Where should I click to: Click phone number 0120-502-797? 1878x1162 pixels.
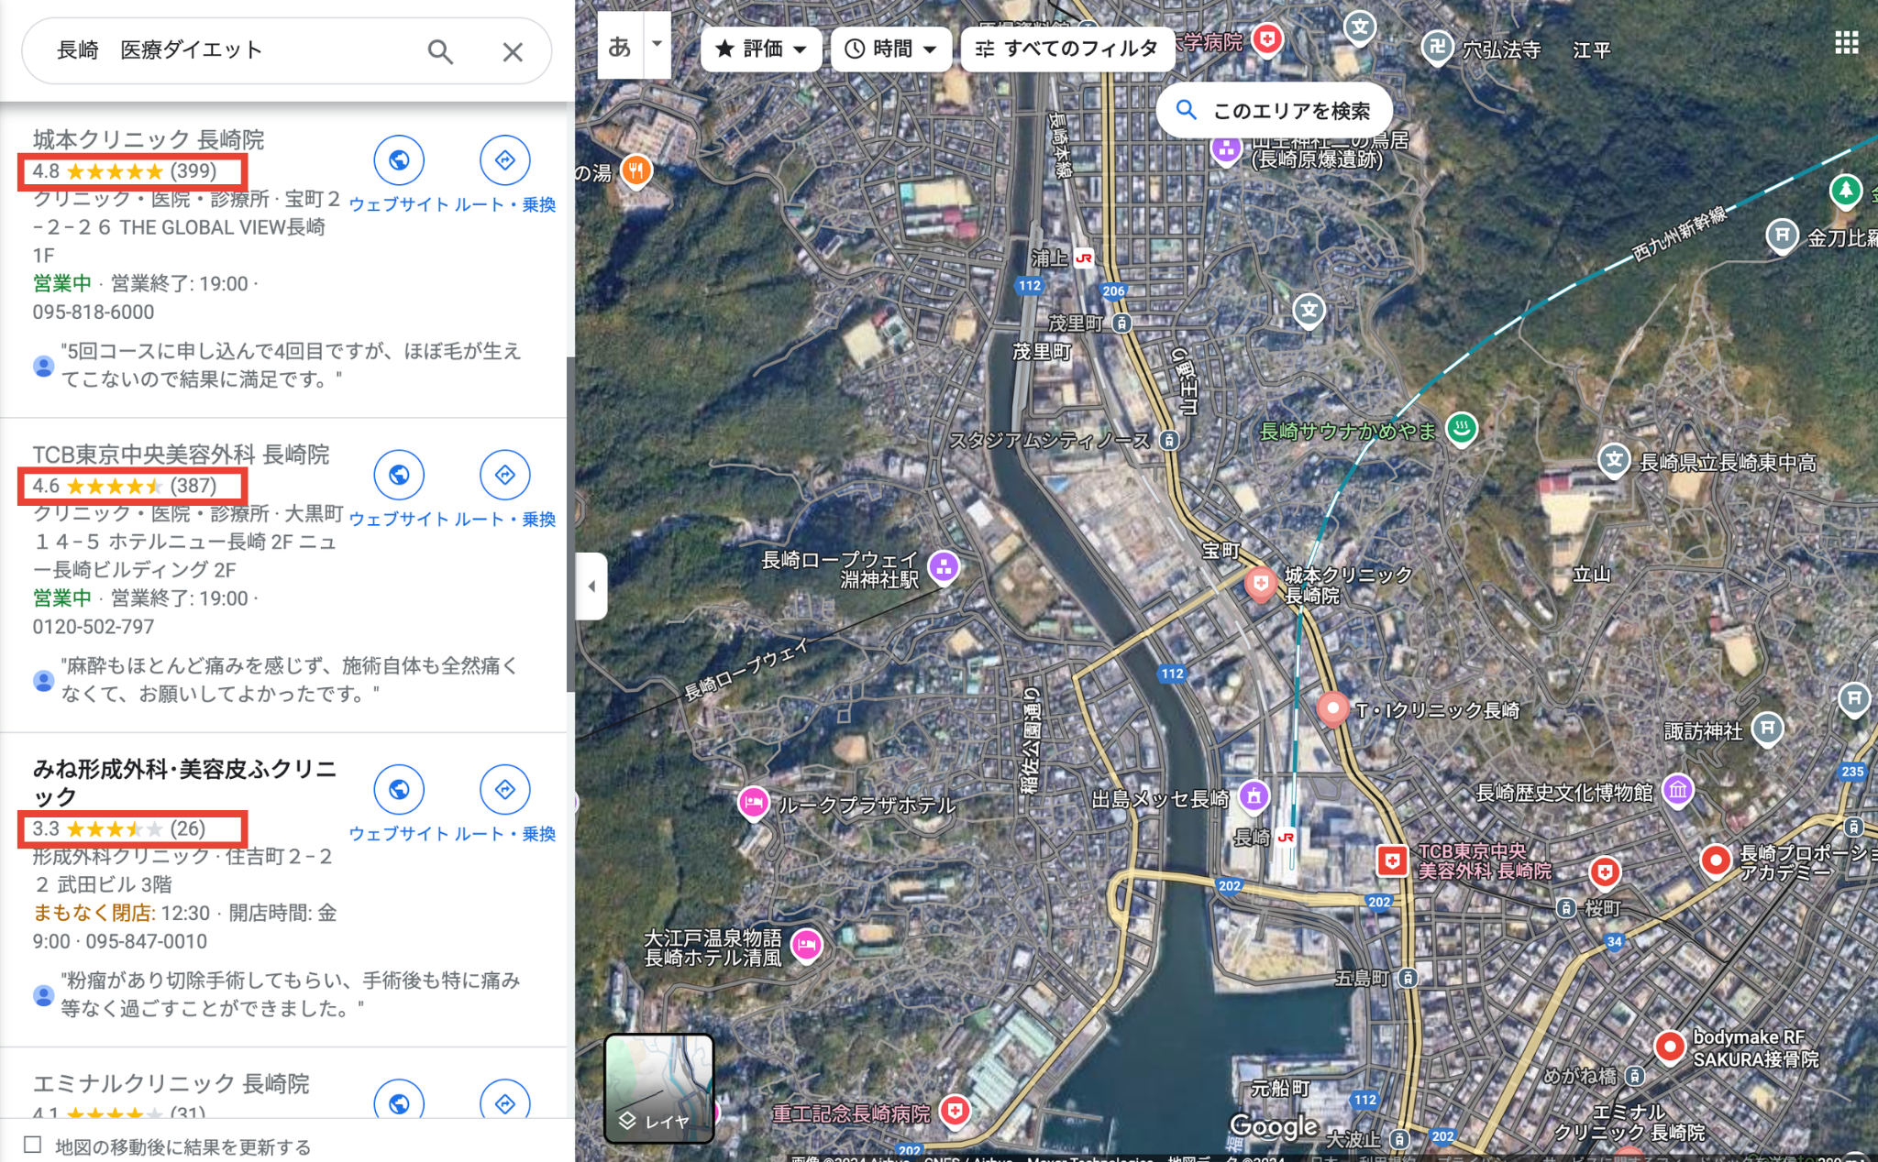tap(94, 627)
